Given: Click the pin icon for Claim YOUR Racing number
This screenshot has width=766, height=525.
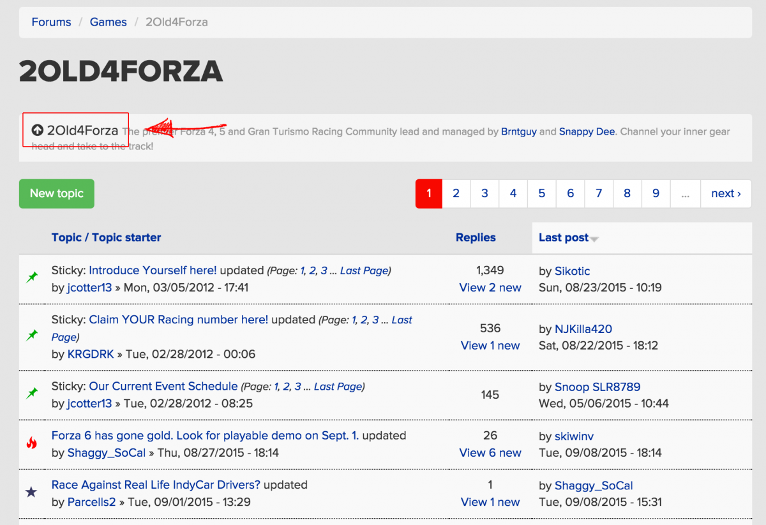Looking at the screenshot, I should pos(32,336).
